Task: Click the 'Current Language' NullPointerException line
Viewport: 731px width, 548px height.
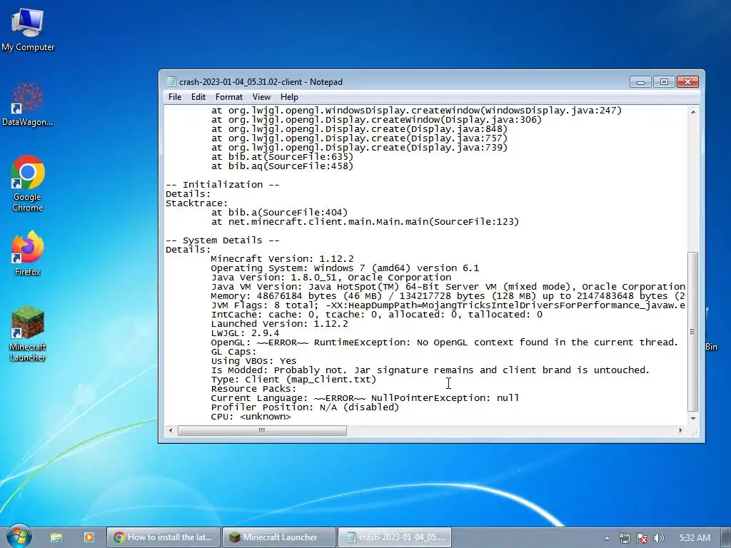Action: click(365, 398)
